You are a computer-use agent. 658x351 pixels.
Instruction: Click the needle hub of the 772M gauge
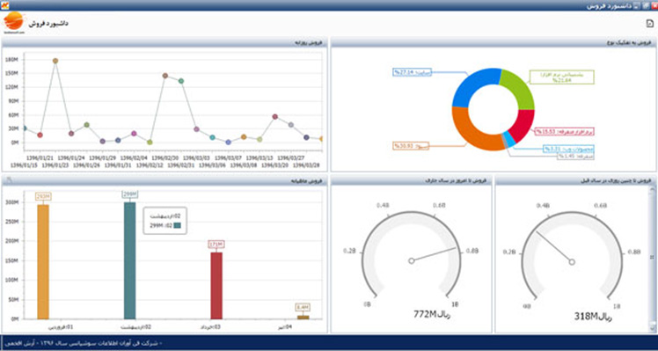click(412, 260)
